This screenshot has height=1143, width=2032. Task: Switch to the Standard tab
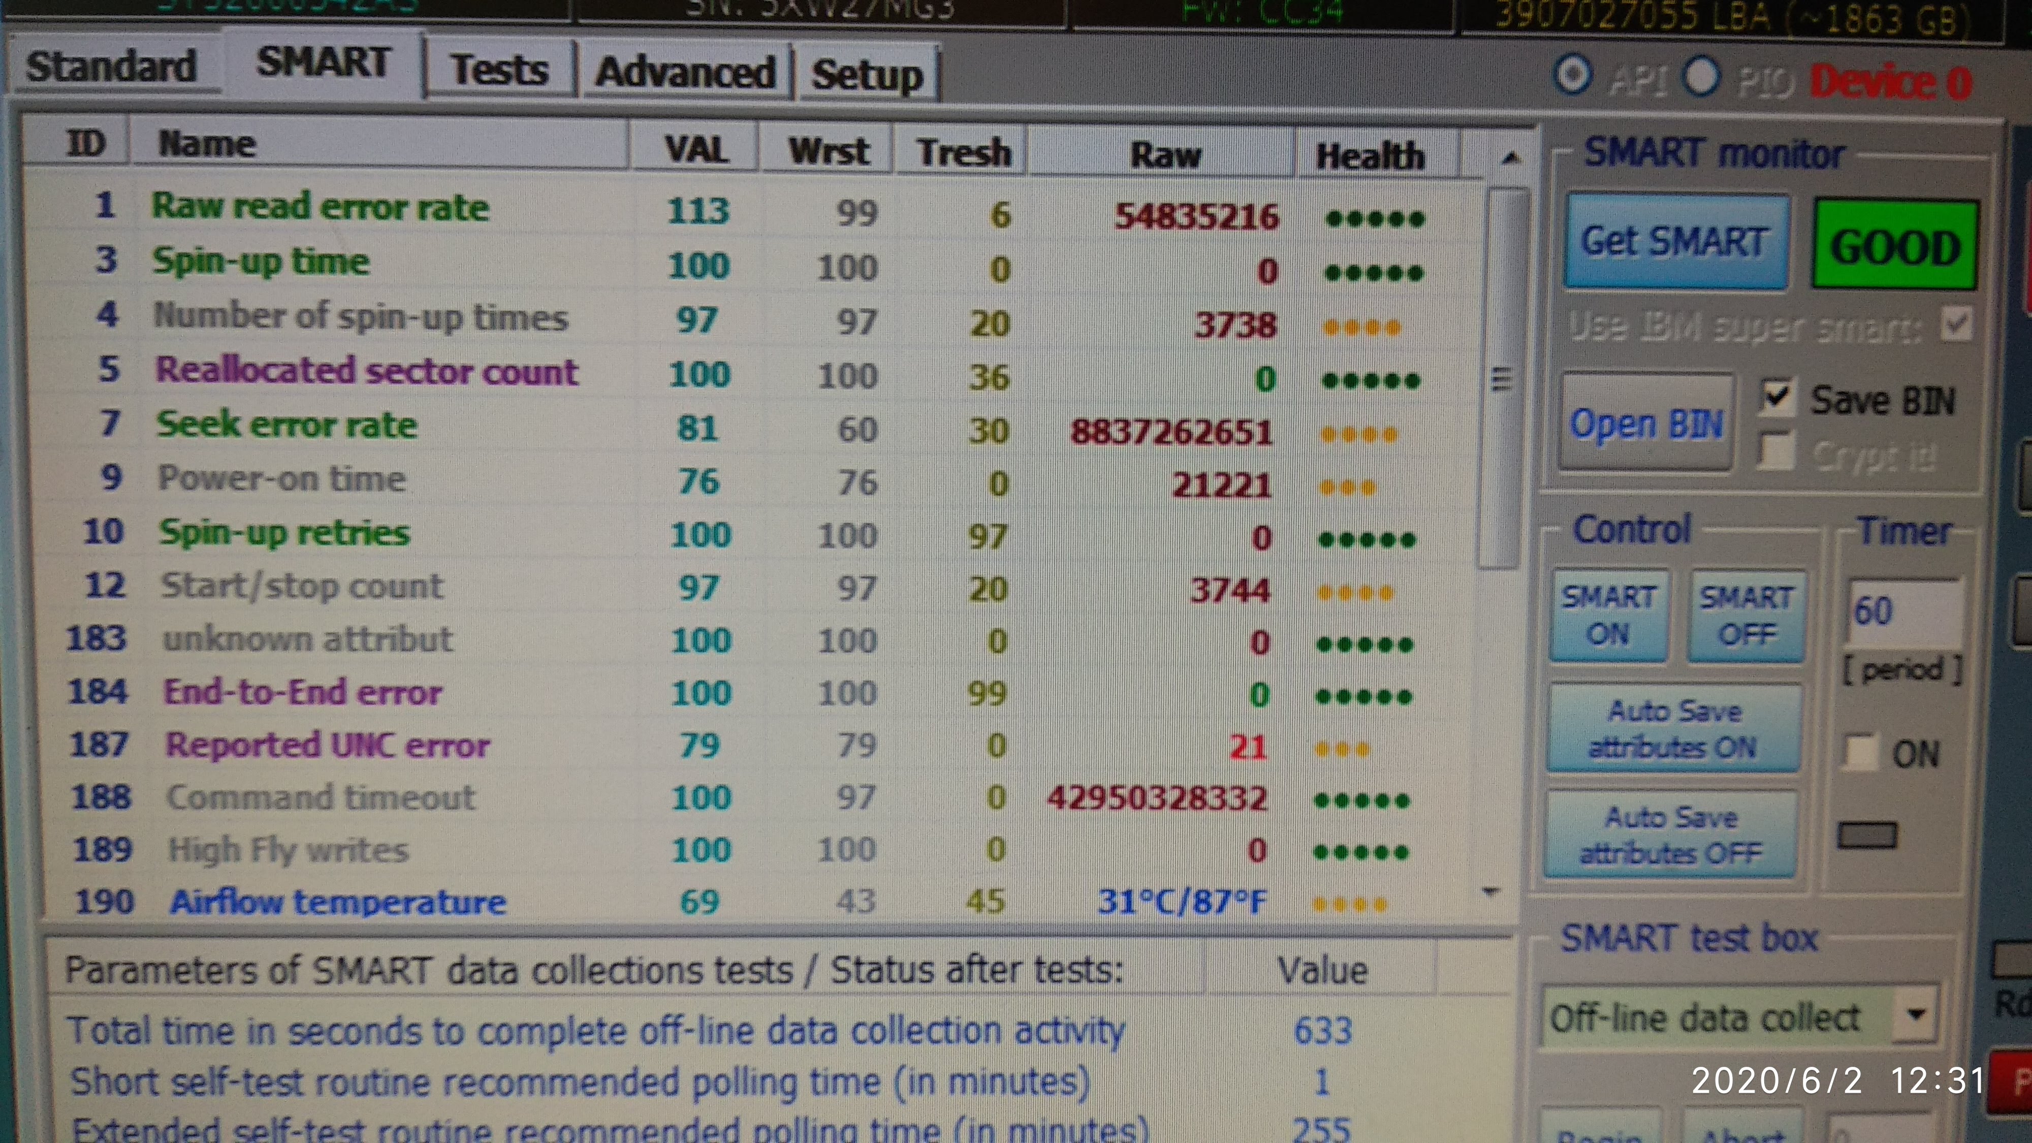[111, 66]
